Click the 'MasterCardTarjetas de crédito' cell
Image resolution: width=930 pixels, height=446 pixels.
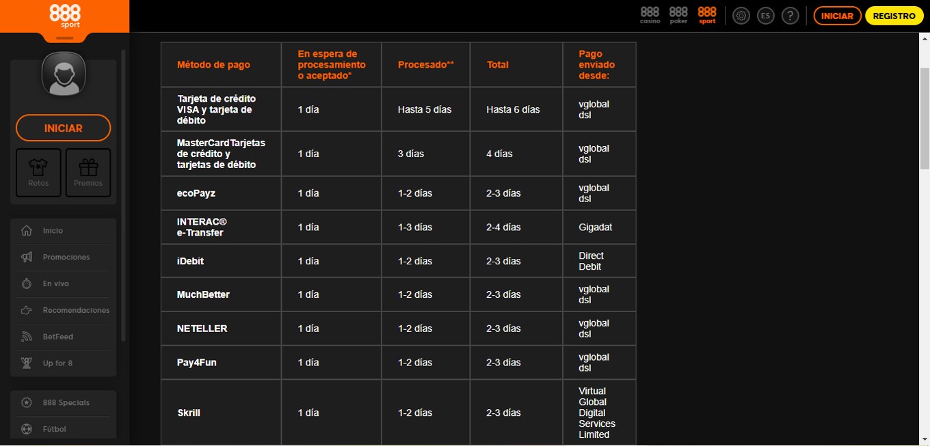(x=221, y=154)
